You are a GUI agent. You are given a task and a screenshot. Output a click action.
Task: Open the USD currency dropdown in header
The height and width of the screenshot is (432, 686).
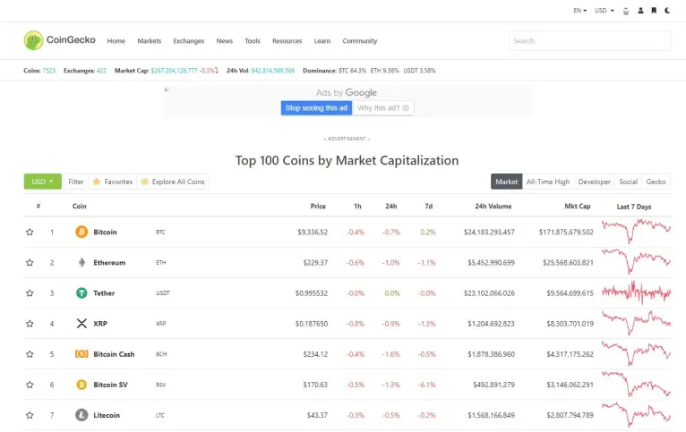click(605, 11)
